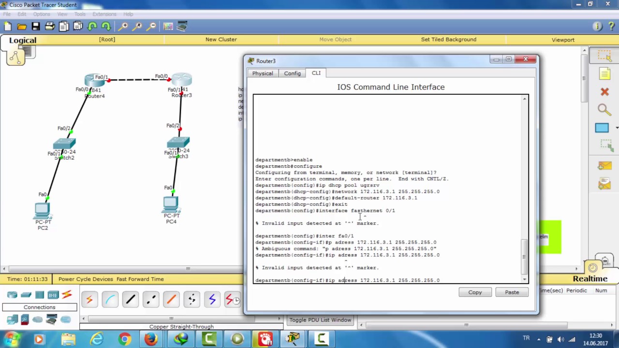Switch to Realtime mode tab
Screen dimensions: 619x348
pyautogui.click(x=590, y=278)
